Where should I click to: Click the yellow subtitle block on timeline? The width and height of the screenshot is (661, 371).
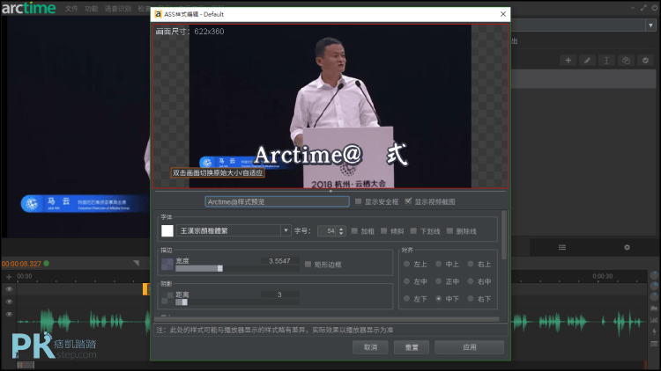point(146,289)
